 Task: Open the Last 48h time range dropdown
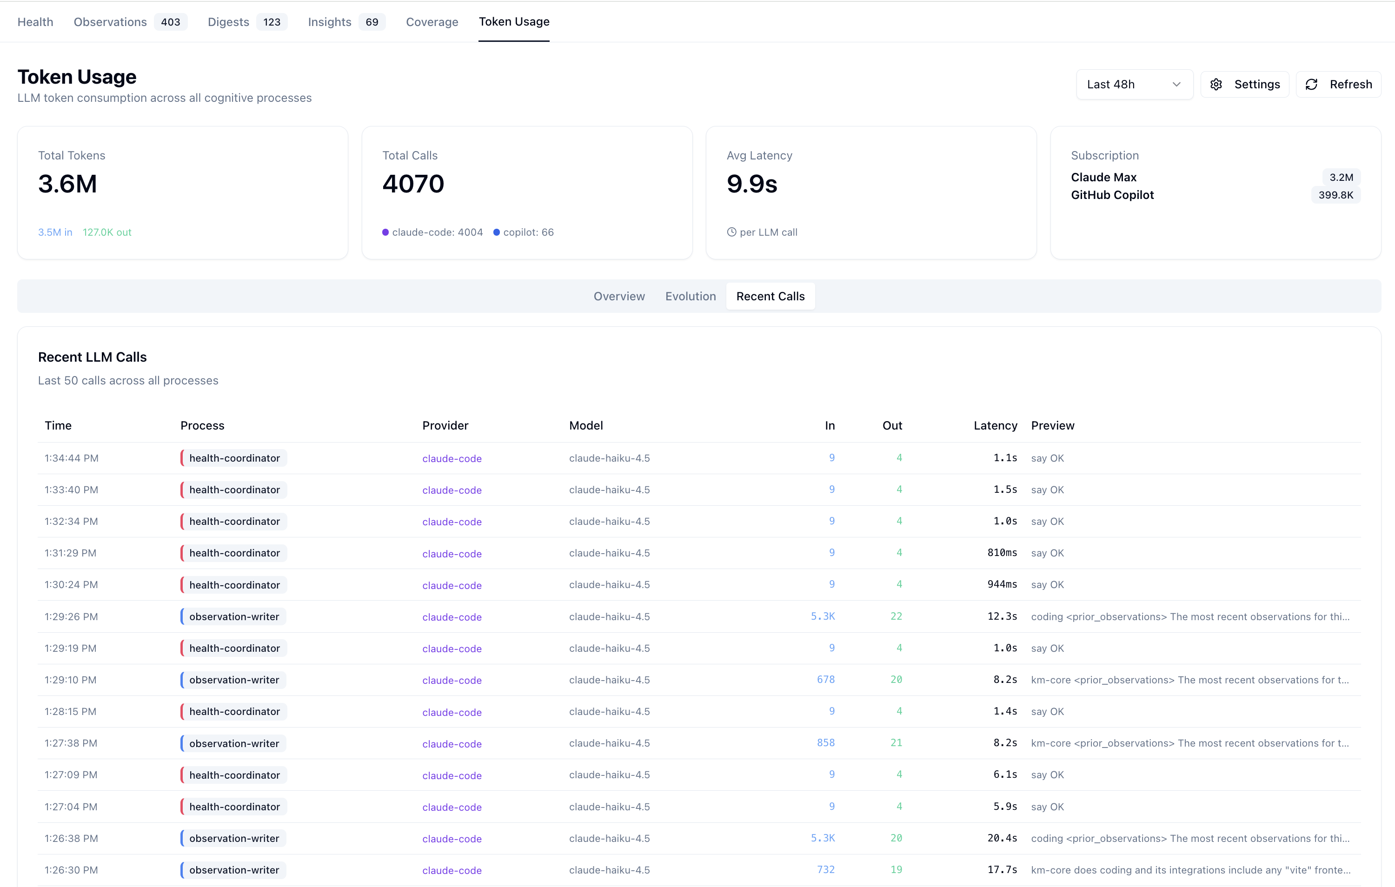pyautogui.click(x=1134, y=85)
